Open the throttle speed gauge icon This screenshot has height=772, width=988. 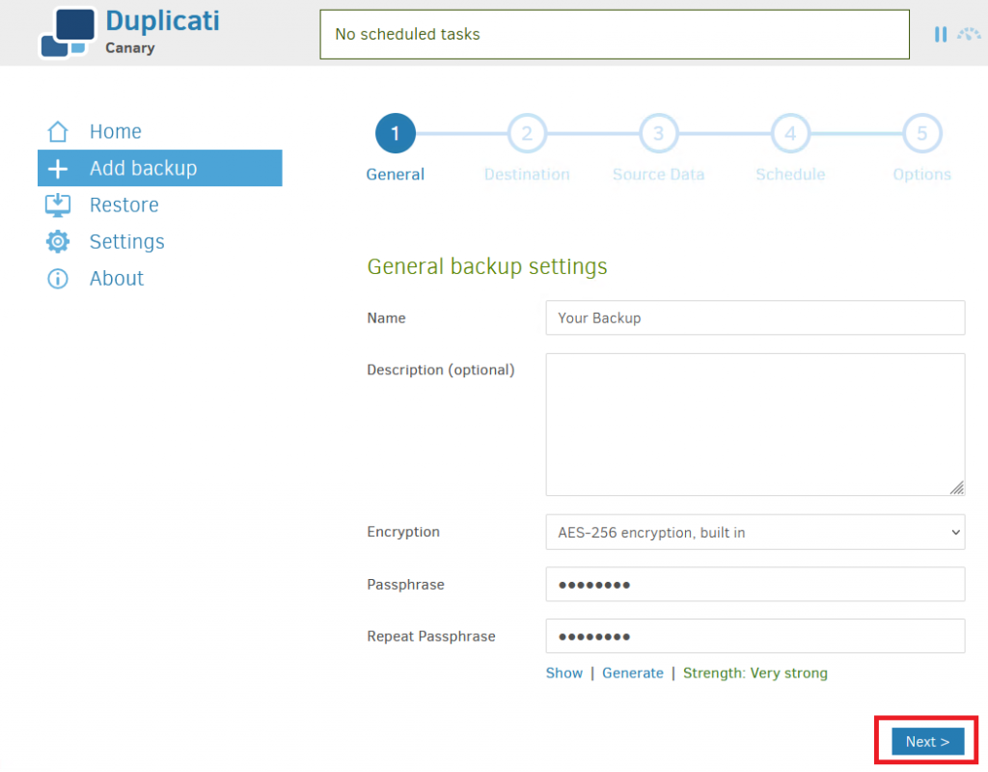pos(969,34)
